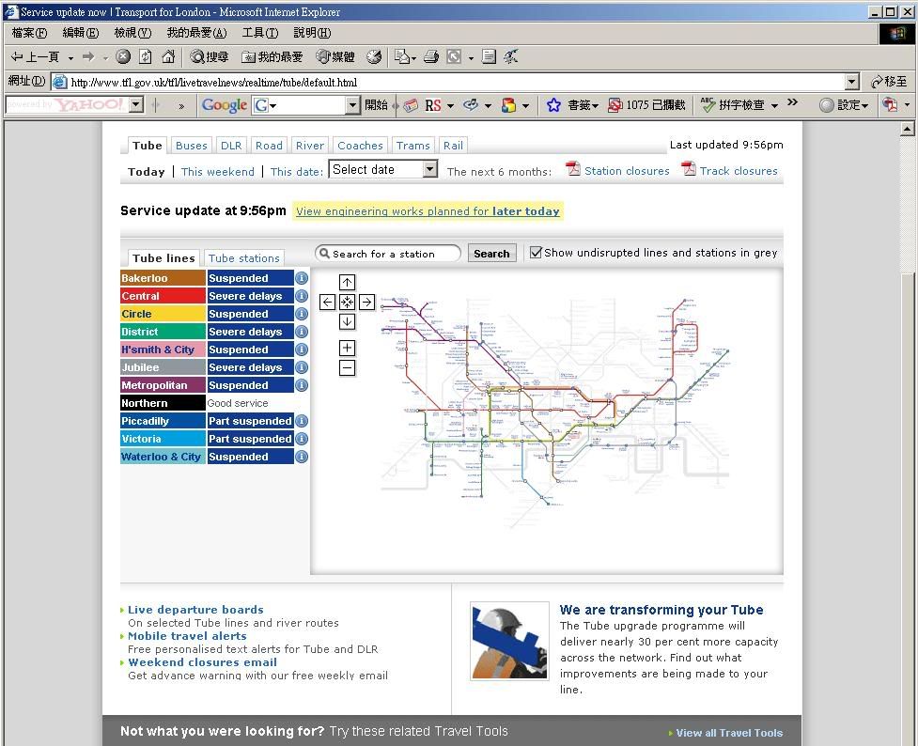The width and height of the screenshot is (918, 746).
Task: Open History toolbar icon
Action: point(374,56)
